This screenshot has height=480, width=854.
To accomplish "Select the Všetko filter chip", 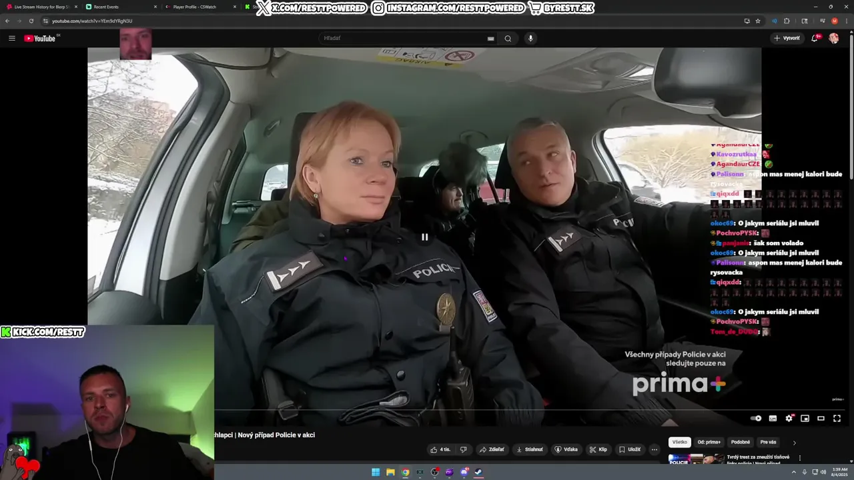I will coord(679,442).
